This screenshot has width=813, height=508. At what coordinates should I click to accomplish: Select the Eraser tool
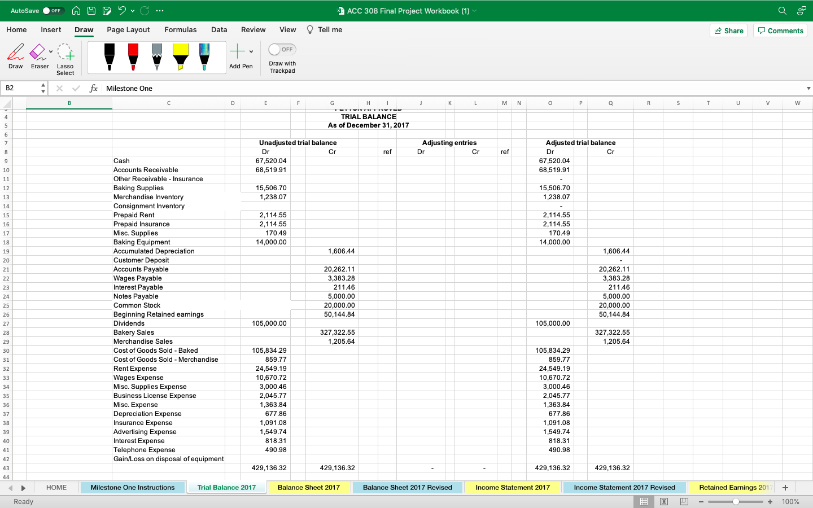pos(40,55)
